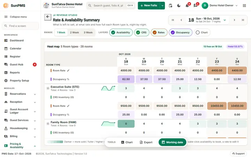This screenshot has width=251, height=157.
Task: Enable the Chart layer
Action: coord(202,32)
